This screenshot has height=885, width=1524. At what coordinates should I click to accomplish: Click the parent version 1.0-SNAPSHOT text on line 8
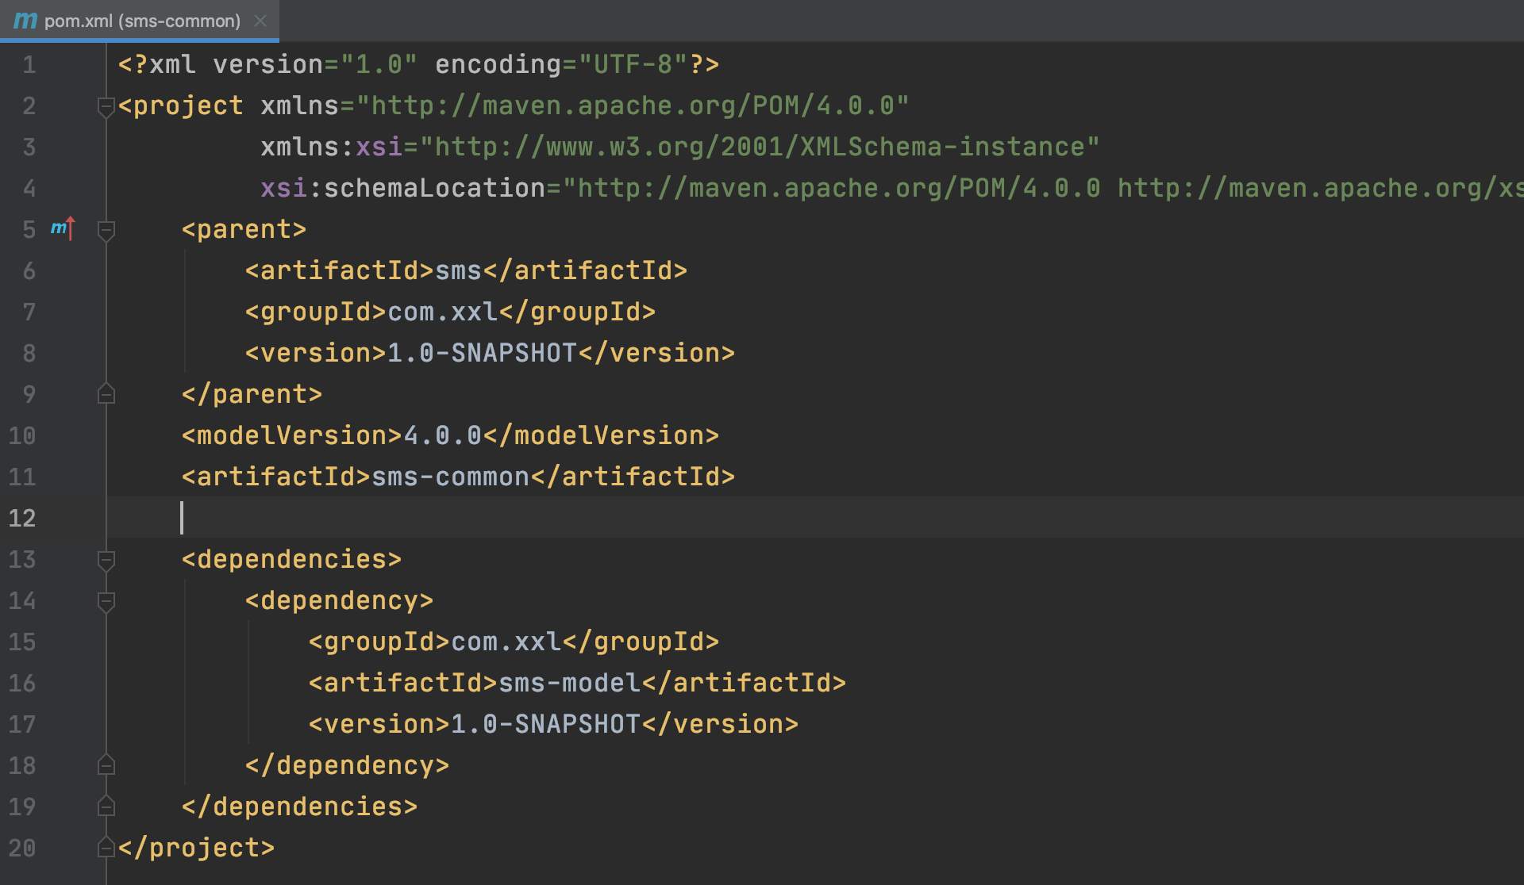tap(482, 353)
